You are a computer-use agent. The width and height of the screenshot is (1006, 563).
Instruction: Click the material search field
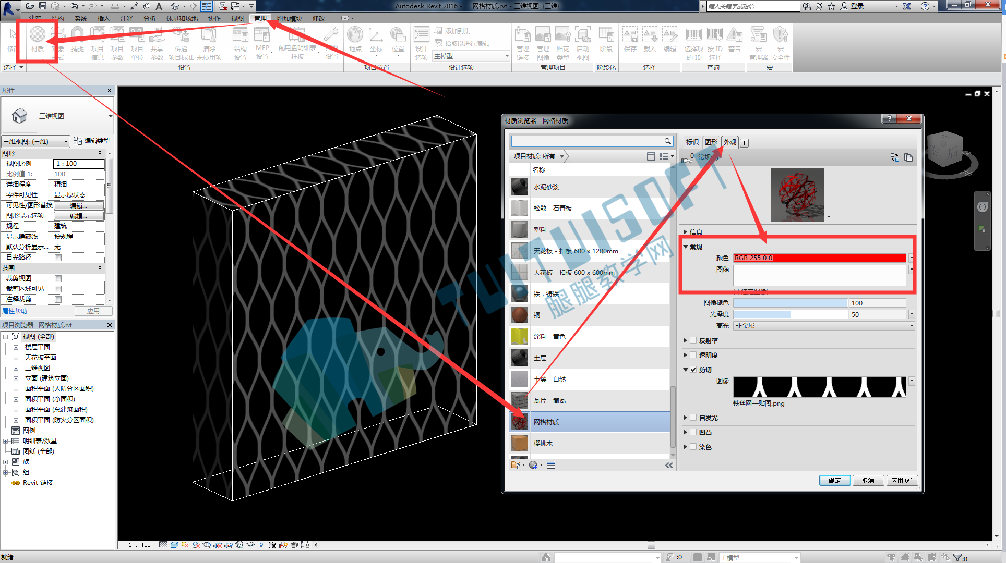pos(587,141)
